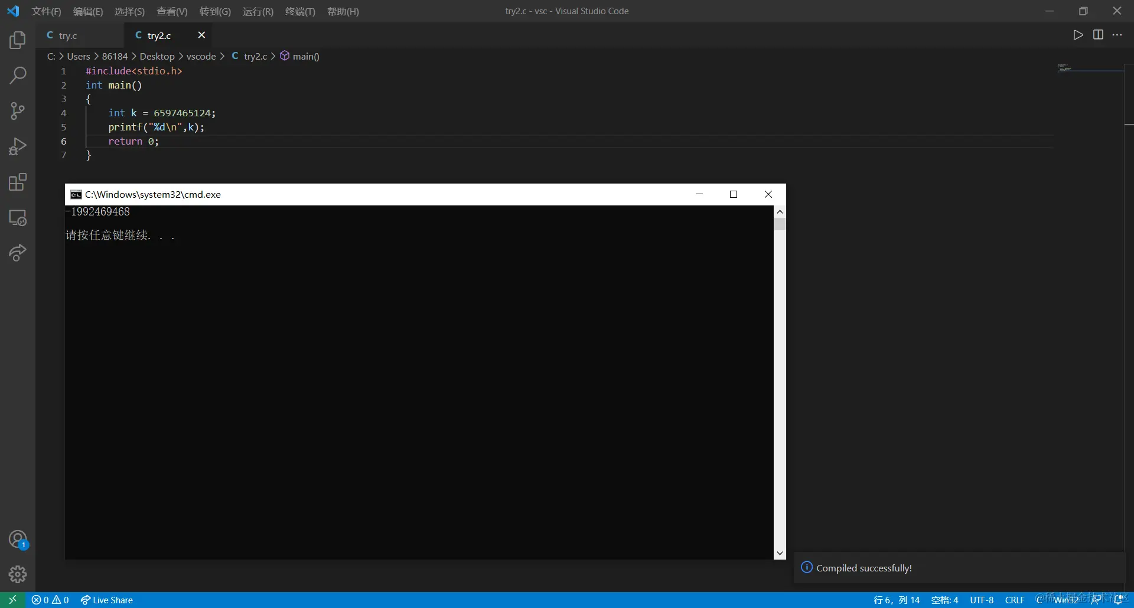
Task: Click line number 7 in the gutter
Action: click(64, 155)
